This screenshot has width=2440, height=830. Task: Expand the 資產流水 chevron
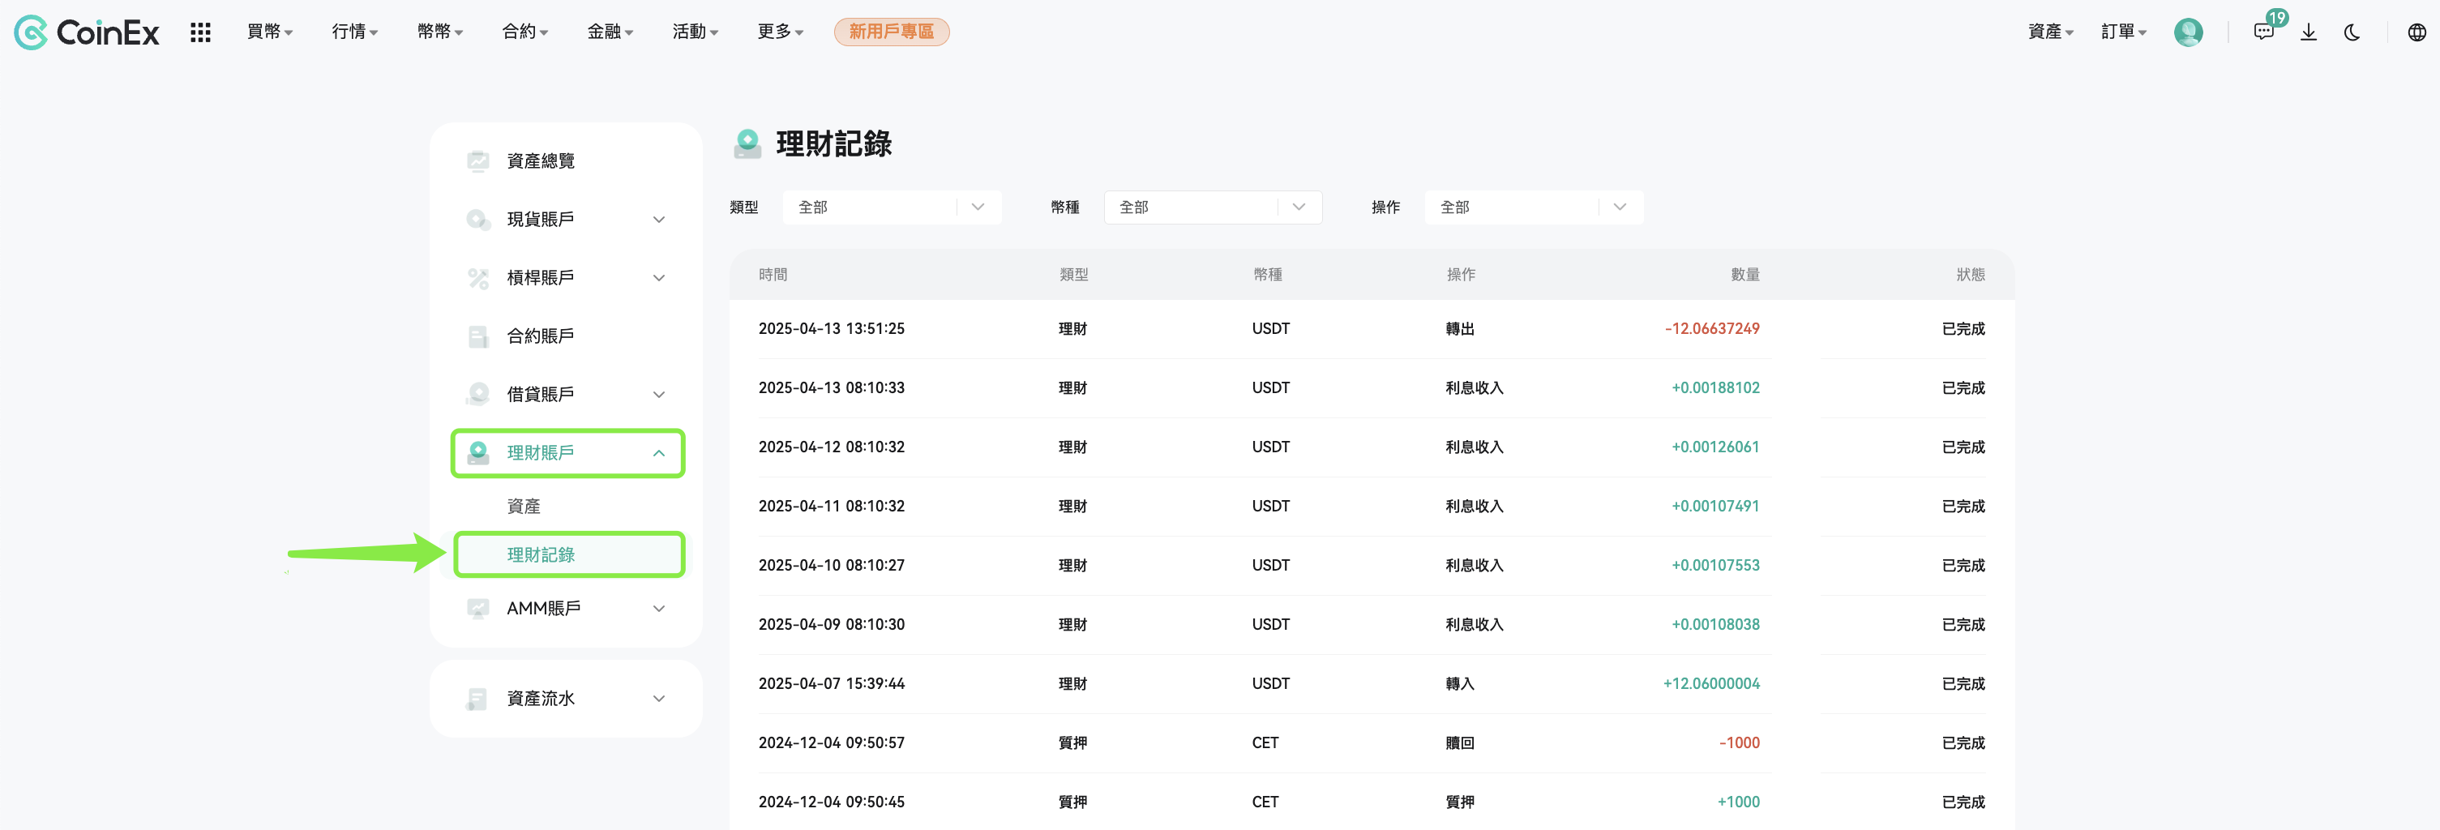click(659, 700)
